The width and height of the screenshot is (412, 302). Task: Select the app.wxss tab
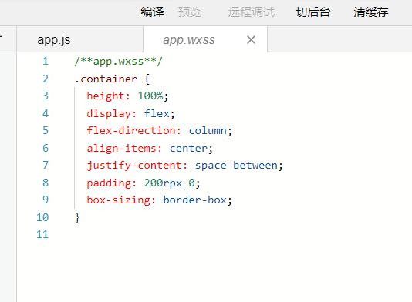(189, 40)
